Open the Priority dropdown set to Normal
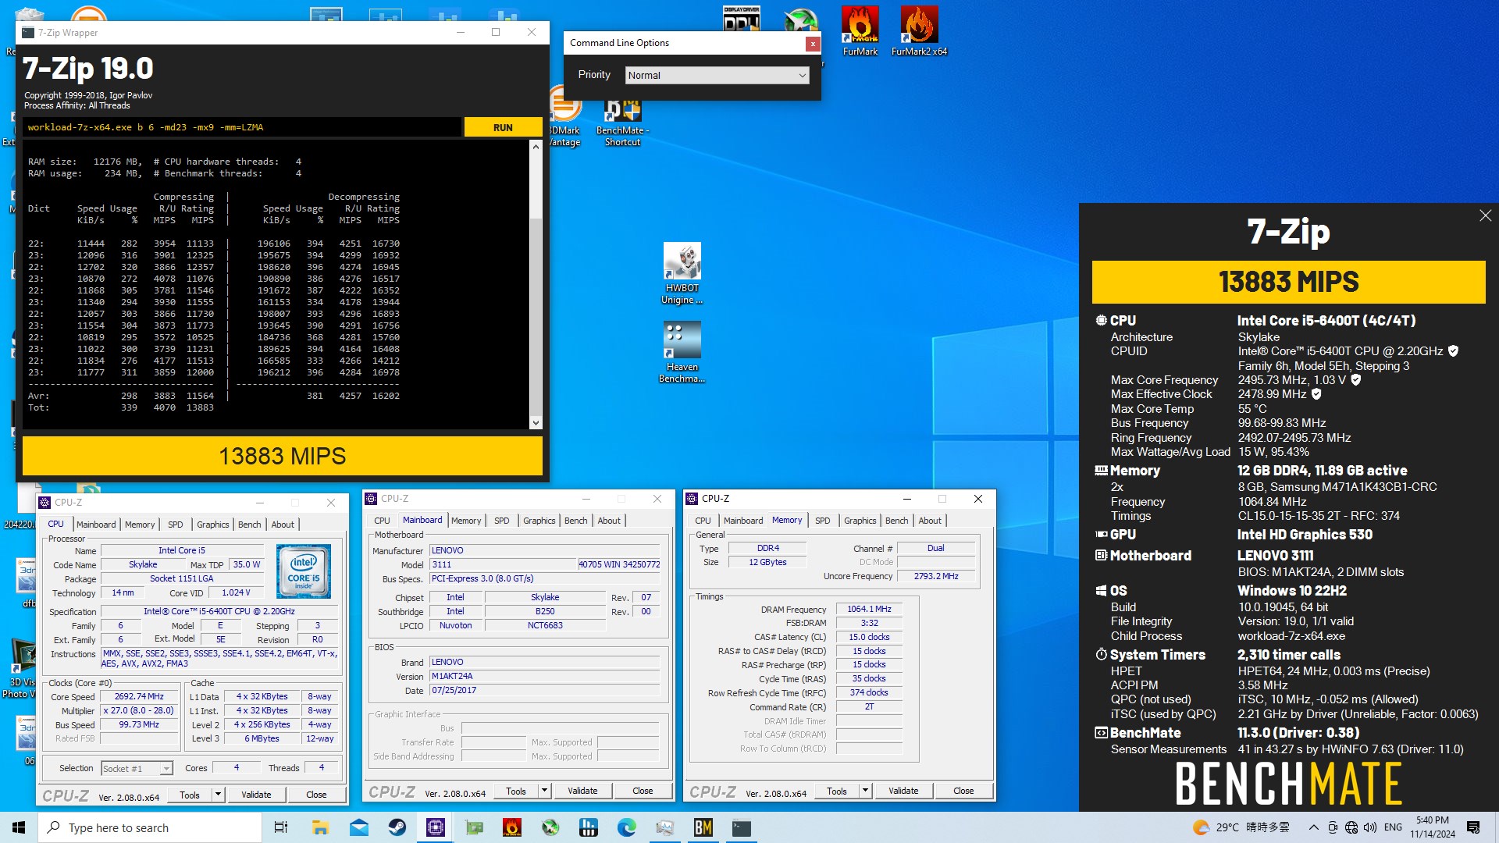1499x843 pixels. pos(717,75)
